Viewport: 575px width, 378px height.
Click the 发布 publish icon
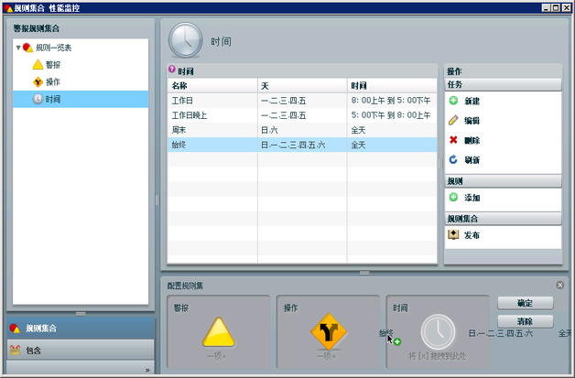coord(453,234)
